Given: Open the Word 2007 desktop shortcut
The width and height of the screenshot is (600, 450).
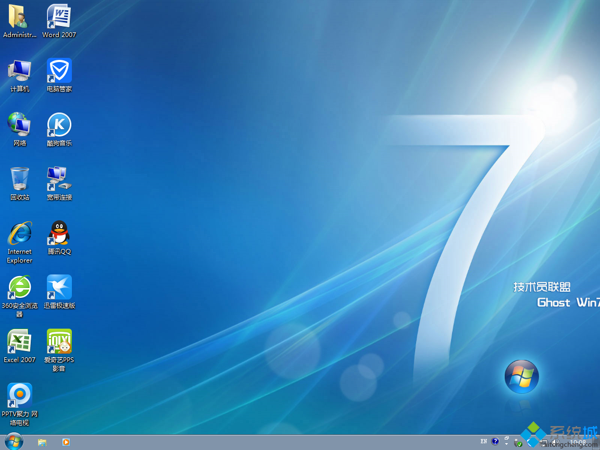Looking at the screenshot, I should point(59,17).
